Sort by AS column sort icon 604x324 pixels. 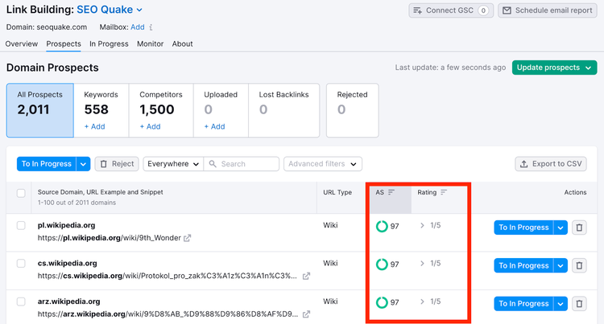click(391, 192)
